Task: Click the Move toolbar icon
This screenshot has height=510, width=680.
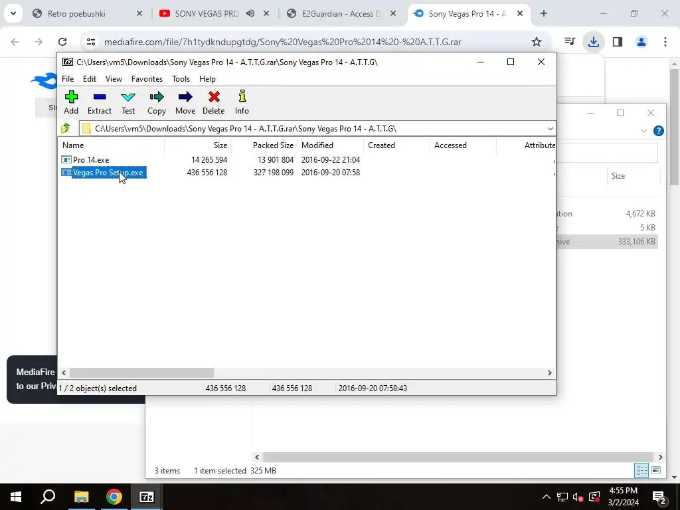Action: (x=185, y=102)
